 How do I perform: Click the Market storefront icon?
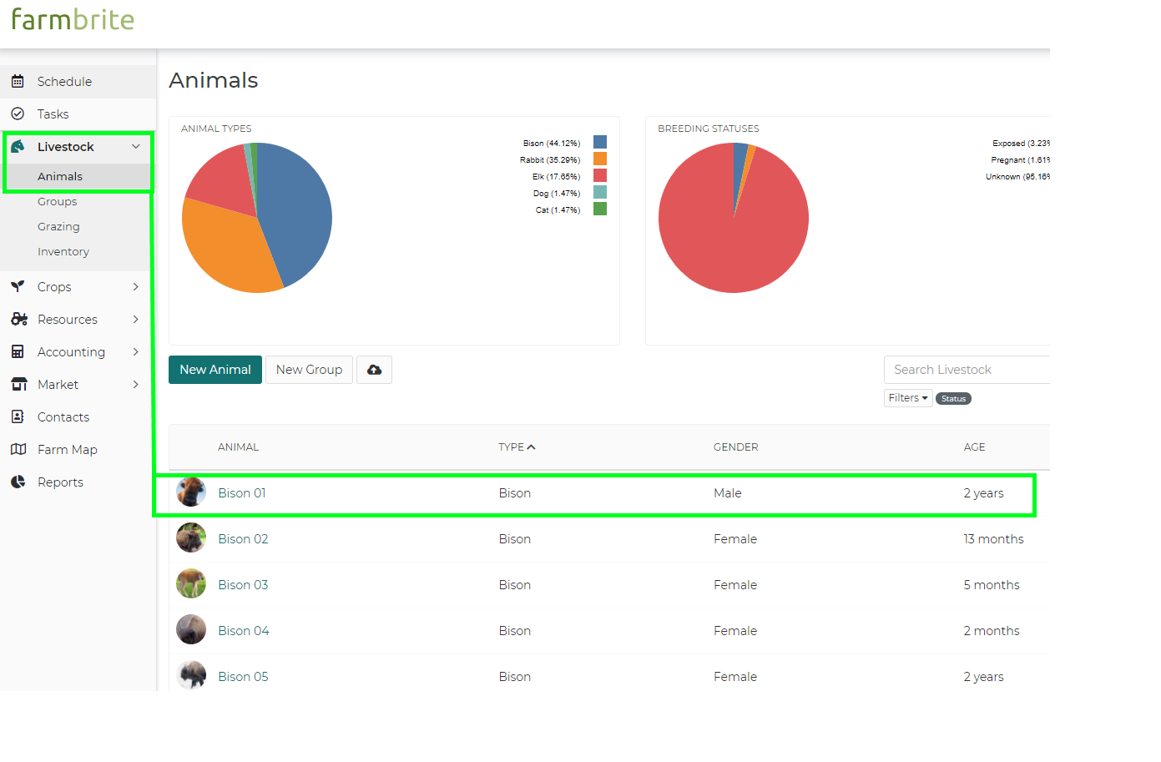pos(19,384)
